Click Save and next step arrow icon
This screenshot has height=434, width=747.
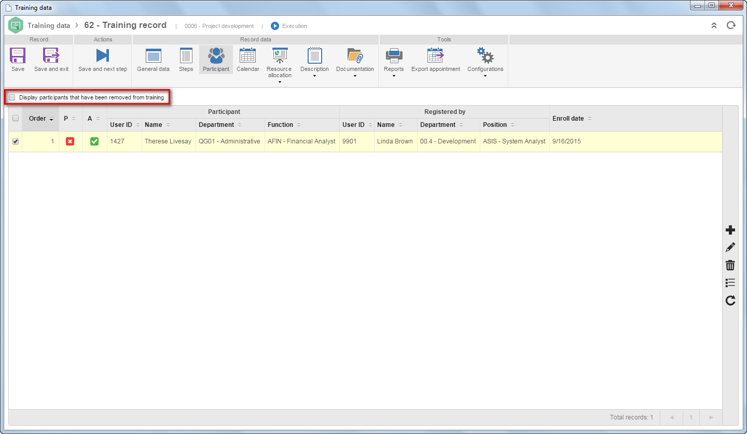(x=103, y=56)
